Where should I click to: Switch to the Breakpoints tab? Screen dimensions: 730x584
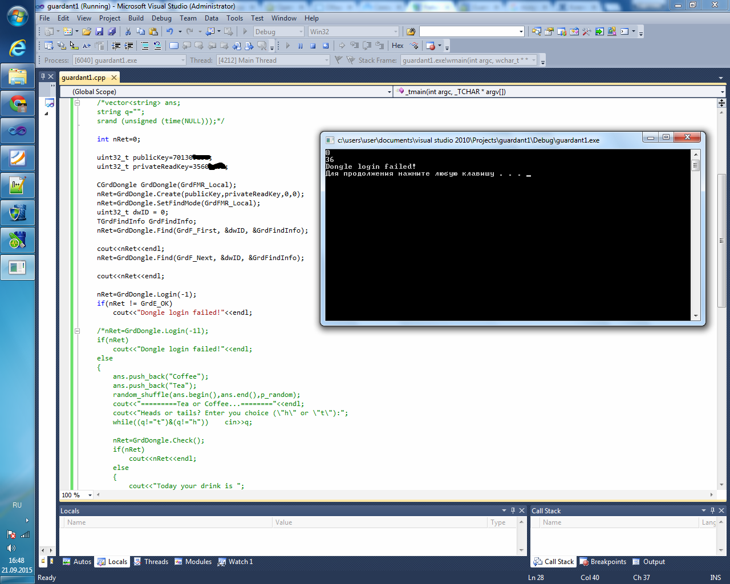[x=603, y=562]
